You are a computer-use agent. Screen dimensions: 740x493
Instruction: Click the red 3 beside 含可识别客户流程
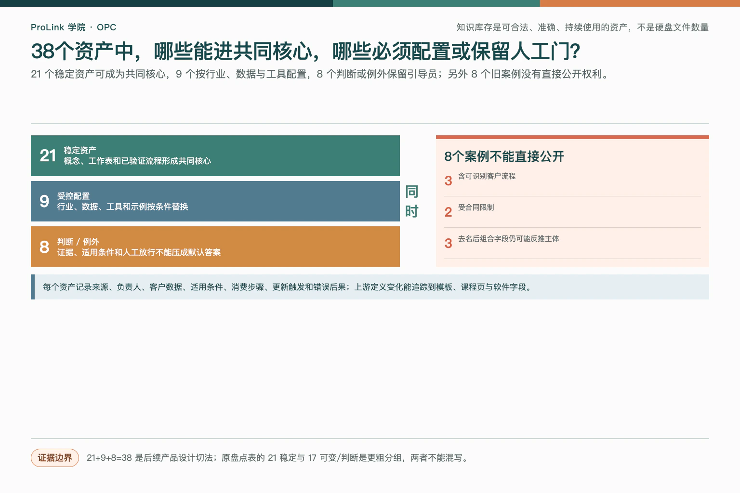[x=448, y=181]
